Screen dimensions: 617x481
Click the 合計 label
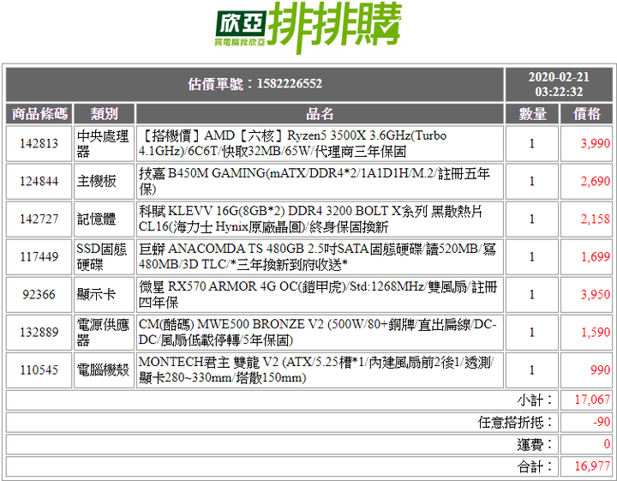tap(535, 466)
